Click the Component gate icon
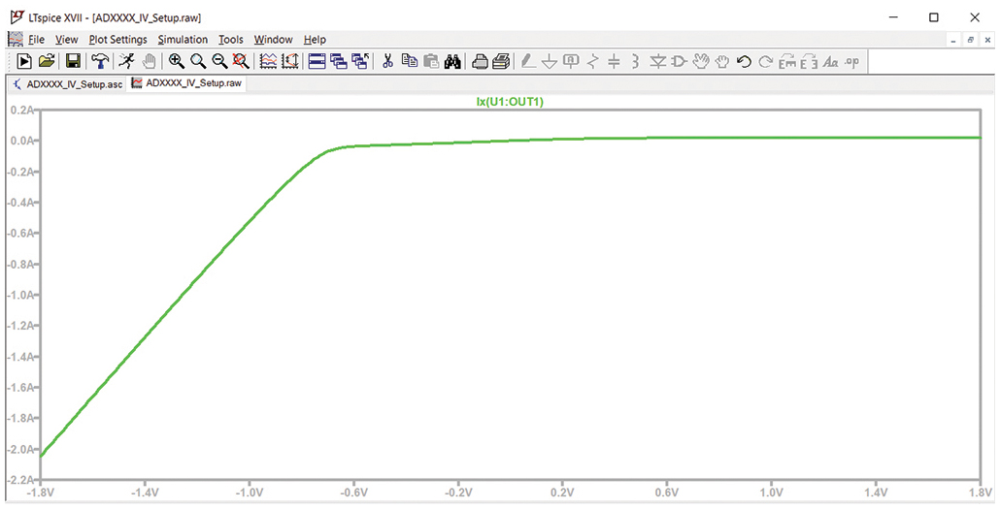The image size is (1000, 509). 679,61
